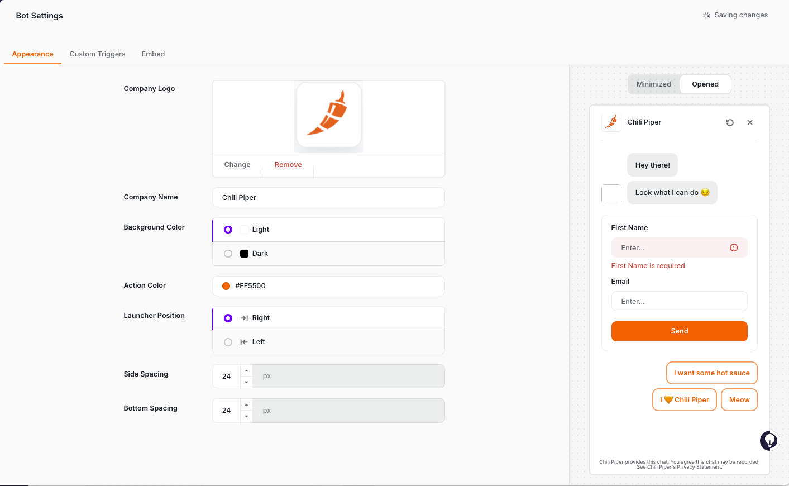Viewport: 789px width, 486px height.
Task: Click the Bot Settings page title
Action: (x=39, y=16)
